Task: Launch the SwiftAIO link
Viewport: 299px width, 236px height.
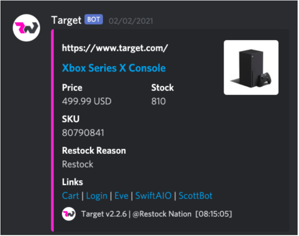Action: pyautogui.click(x=153, y=196)
